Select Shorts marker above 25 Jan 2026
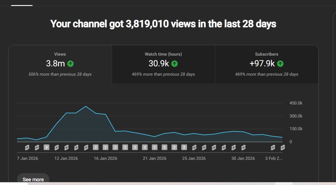 [194, 147]
